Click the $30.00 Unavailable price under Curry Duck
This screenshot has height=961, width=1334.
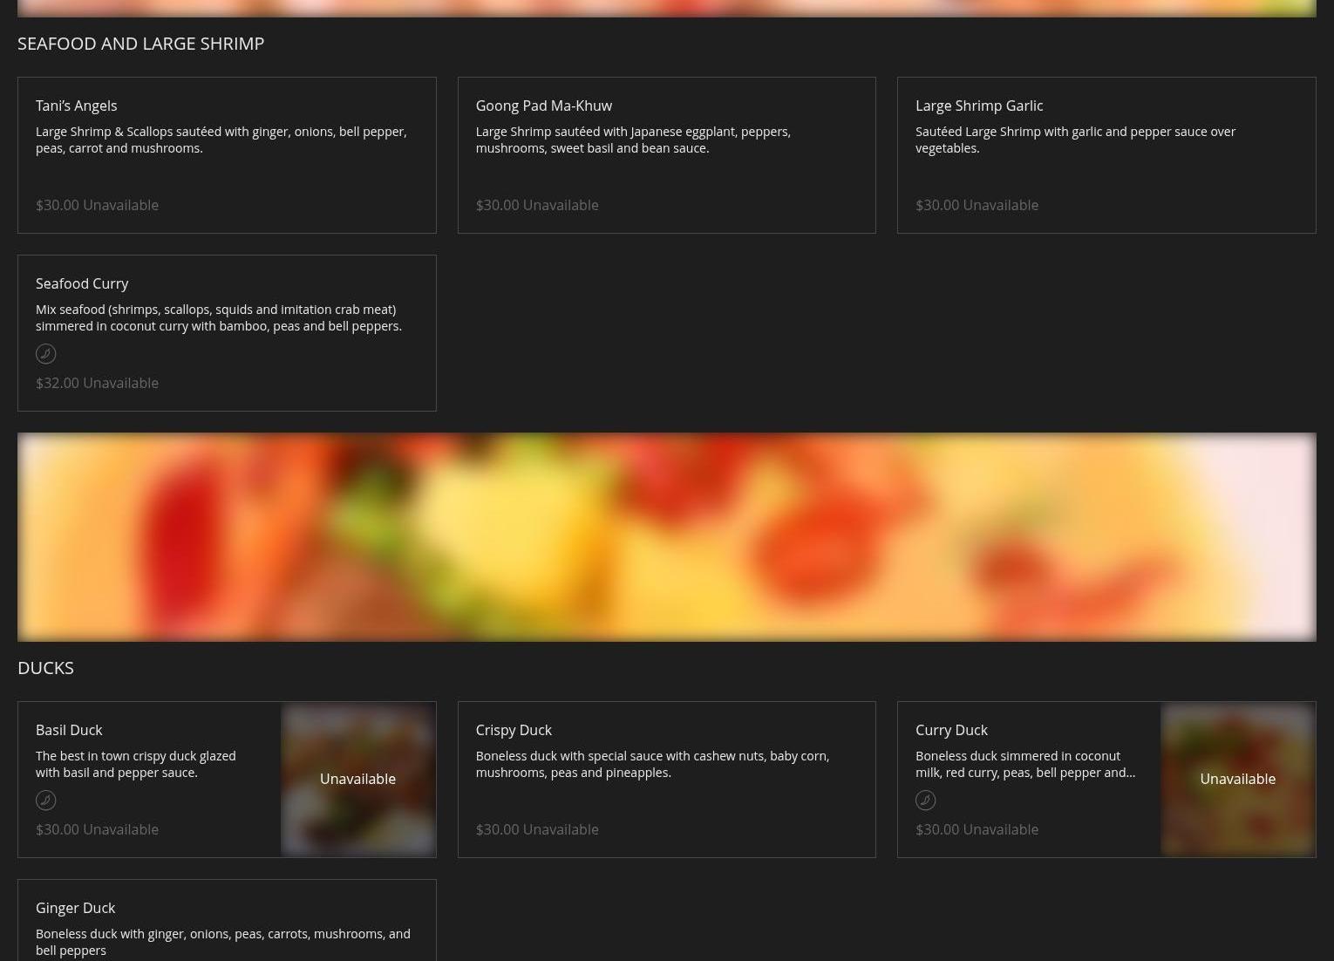977,829
